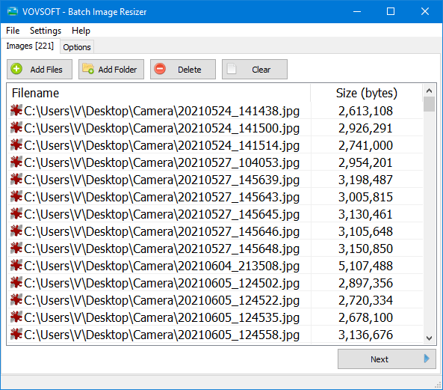Image resolution: width=443 pixels, height=390 pixels.
Task: Click the VOVSOFT app icon in the title bar
Action: [13, 12]
